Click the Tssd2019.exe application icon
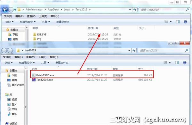The image size is (192, 125). [34, 80]
